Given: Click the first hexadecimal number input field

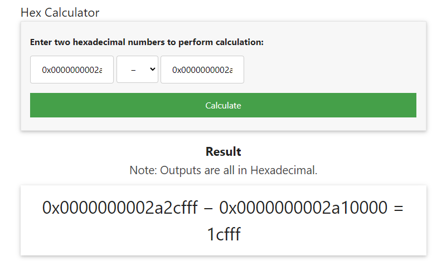Looking at the screenshot, I should click(72, 70).
